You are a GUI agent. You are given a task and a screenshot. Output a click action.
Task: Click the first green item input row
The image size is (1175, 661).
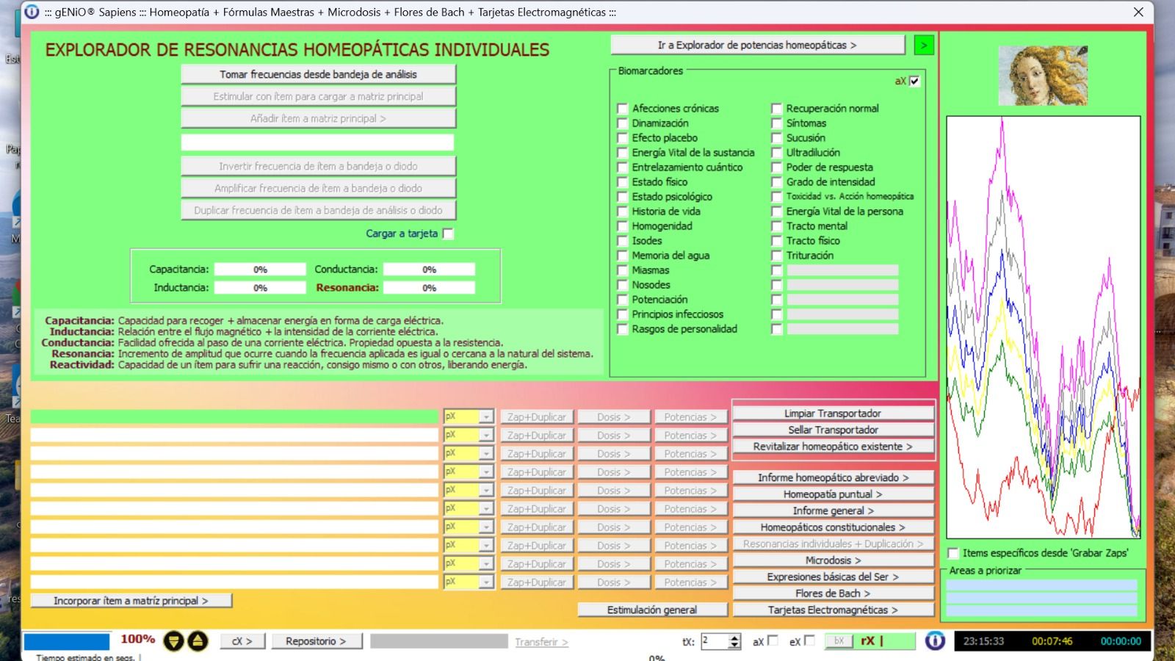(x=234, y=417)
